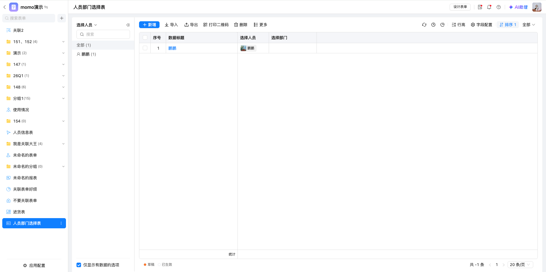Click the 搜索表单 search field
Screen dimensions: 546x272
click(x=29, y=18)
